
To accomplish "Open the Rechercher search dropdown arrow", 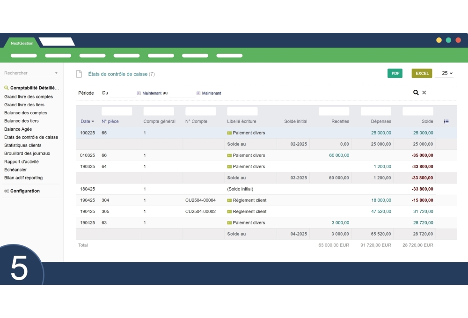I will click(x=57, y=73).
